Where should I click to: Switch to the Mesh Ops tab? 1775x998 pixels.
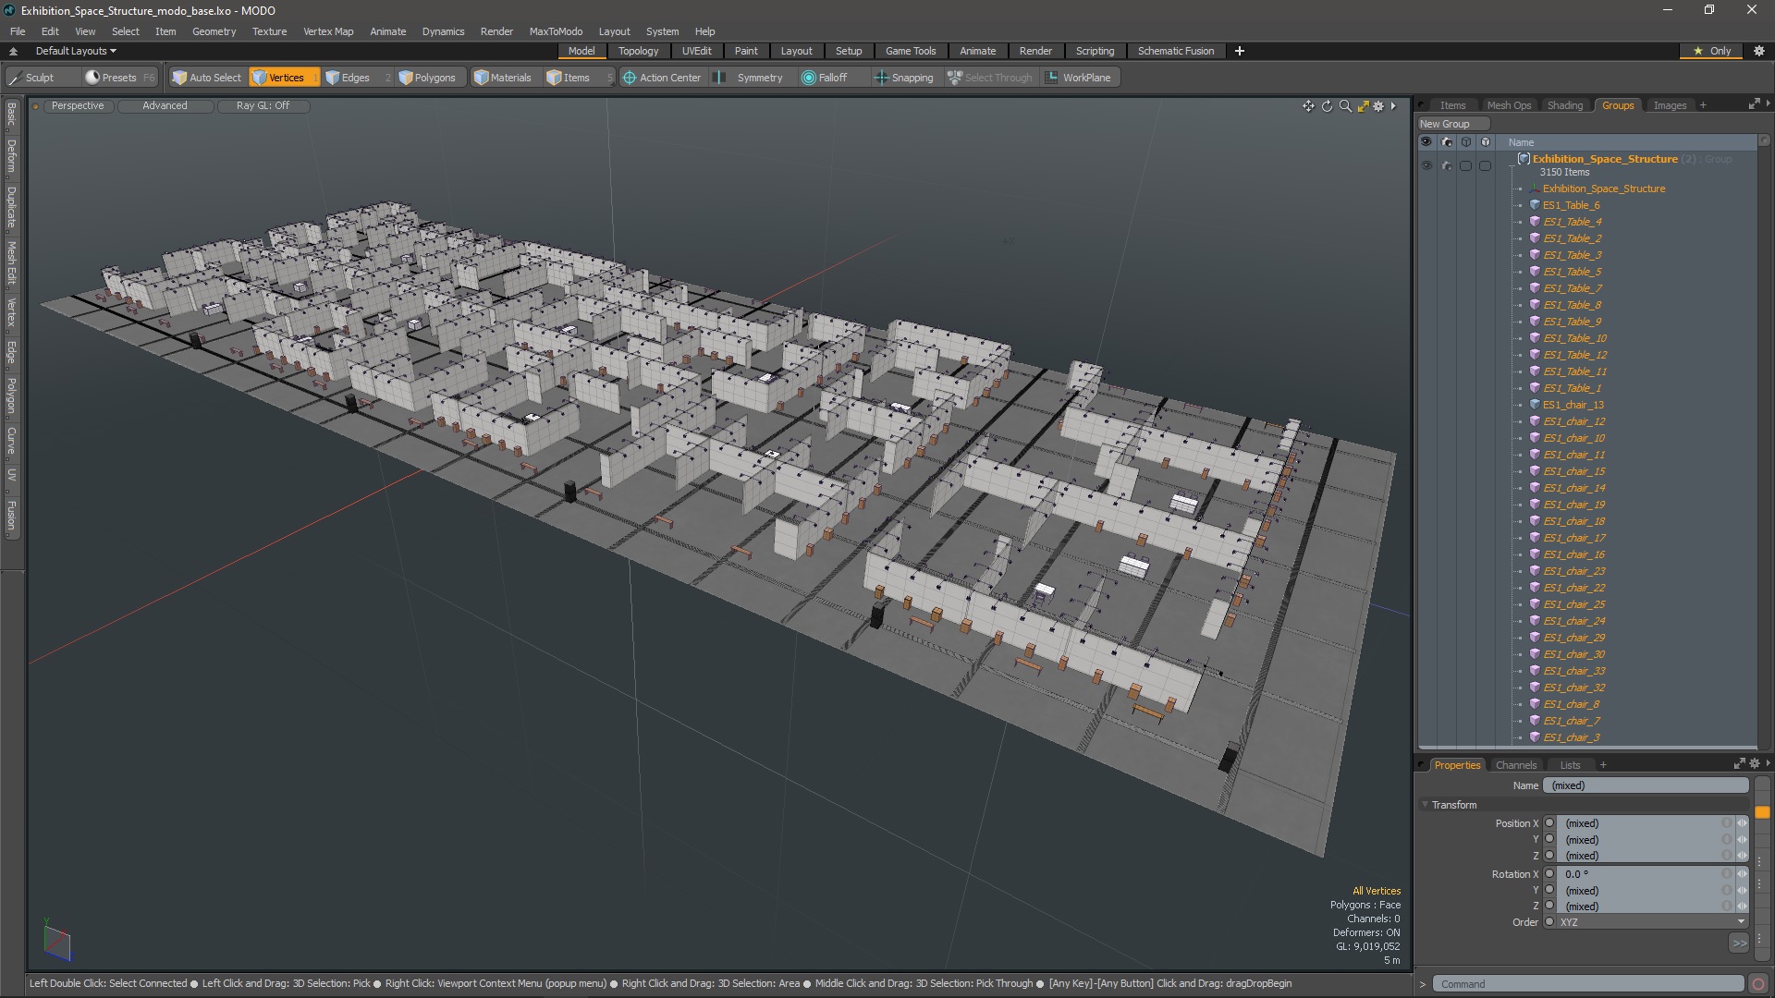1509,105
